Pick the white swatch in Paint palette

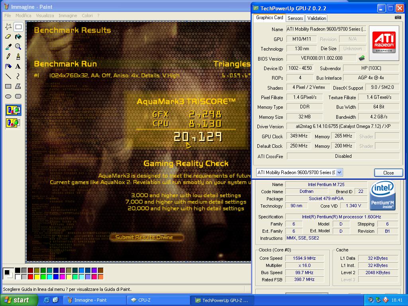(18, 277)
